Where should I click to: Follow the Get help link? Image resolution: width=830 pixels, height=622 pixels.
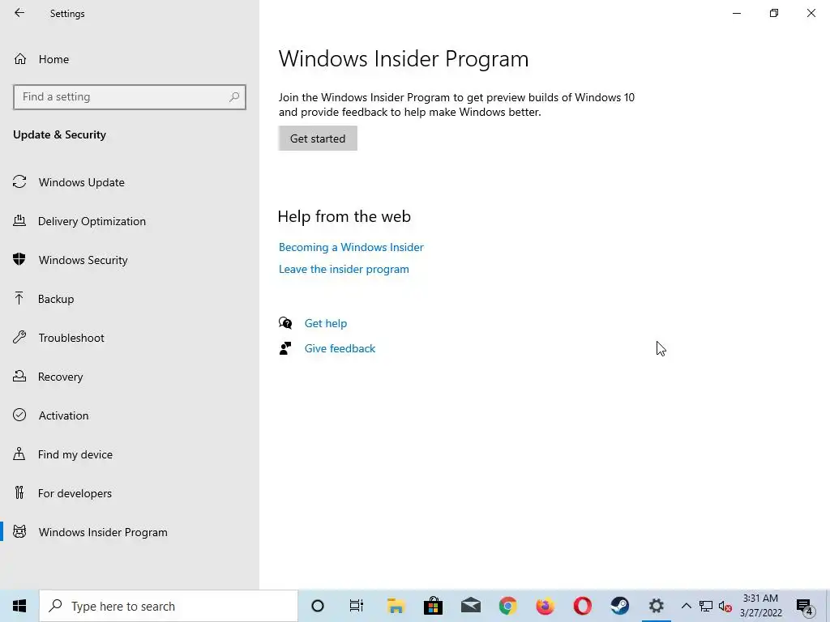pyautogui.click(x=326, y=323)
